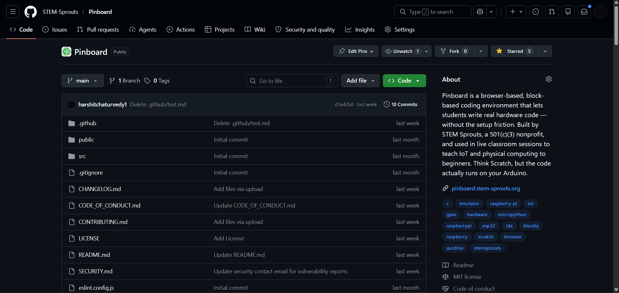Screen dimensions: 619x293
Task: Go to GitHub homepage via Octocat logo
Action: pos(31,12)
